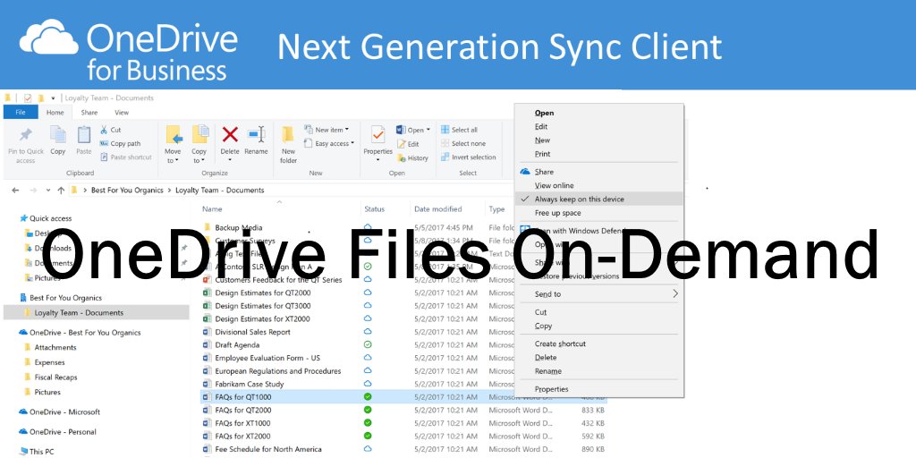This screenshot has height=458, width=916.
Task: Click the Up one level arrow
Action: coord(61,191)
